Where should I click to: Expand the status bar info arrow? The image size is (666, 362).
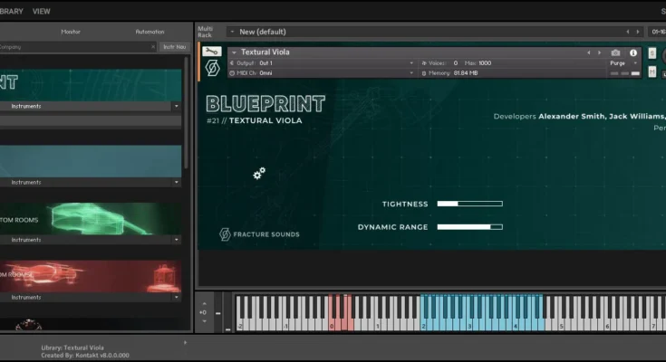(185, 342)
